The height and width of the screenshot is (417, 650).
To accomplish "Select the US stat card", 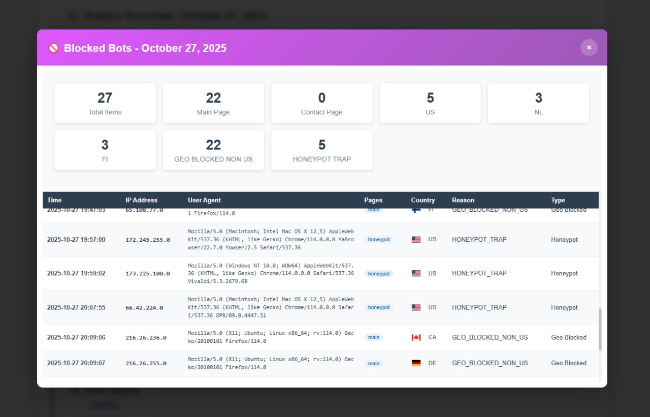I will 430,103.
